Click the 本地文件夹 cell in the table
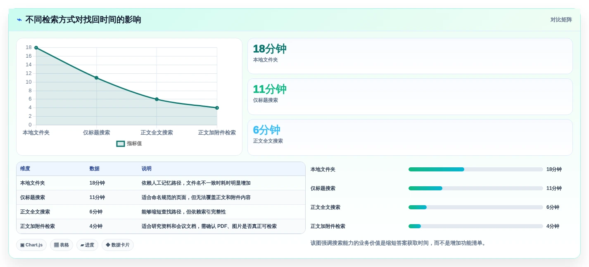This screenshot has height=267, width=589. pos(33,183)
